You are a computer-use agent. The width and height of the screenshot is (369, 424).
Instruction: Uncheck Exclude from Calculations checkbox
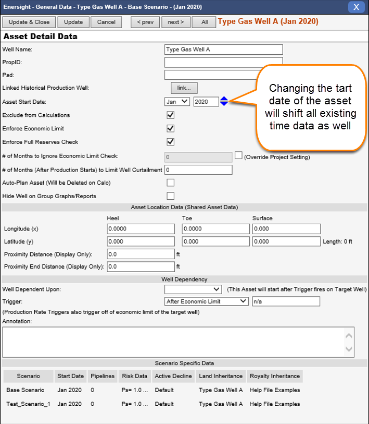point(170,115)
